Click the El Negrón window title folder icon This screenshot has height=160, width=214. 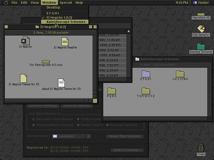tap(37, 27)
